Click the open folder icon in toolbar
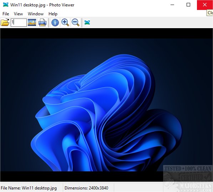The image size is (213, 192). [x=5, y=22]
